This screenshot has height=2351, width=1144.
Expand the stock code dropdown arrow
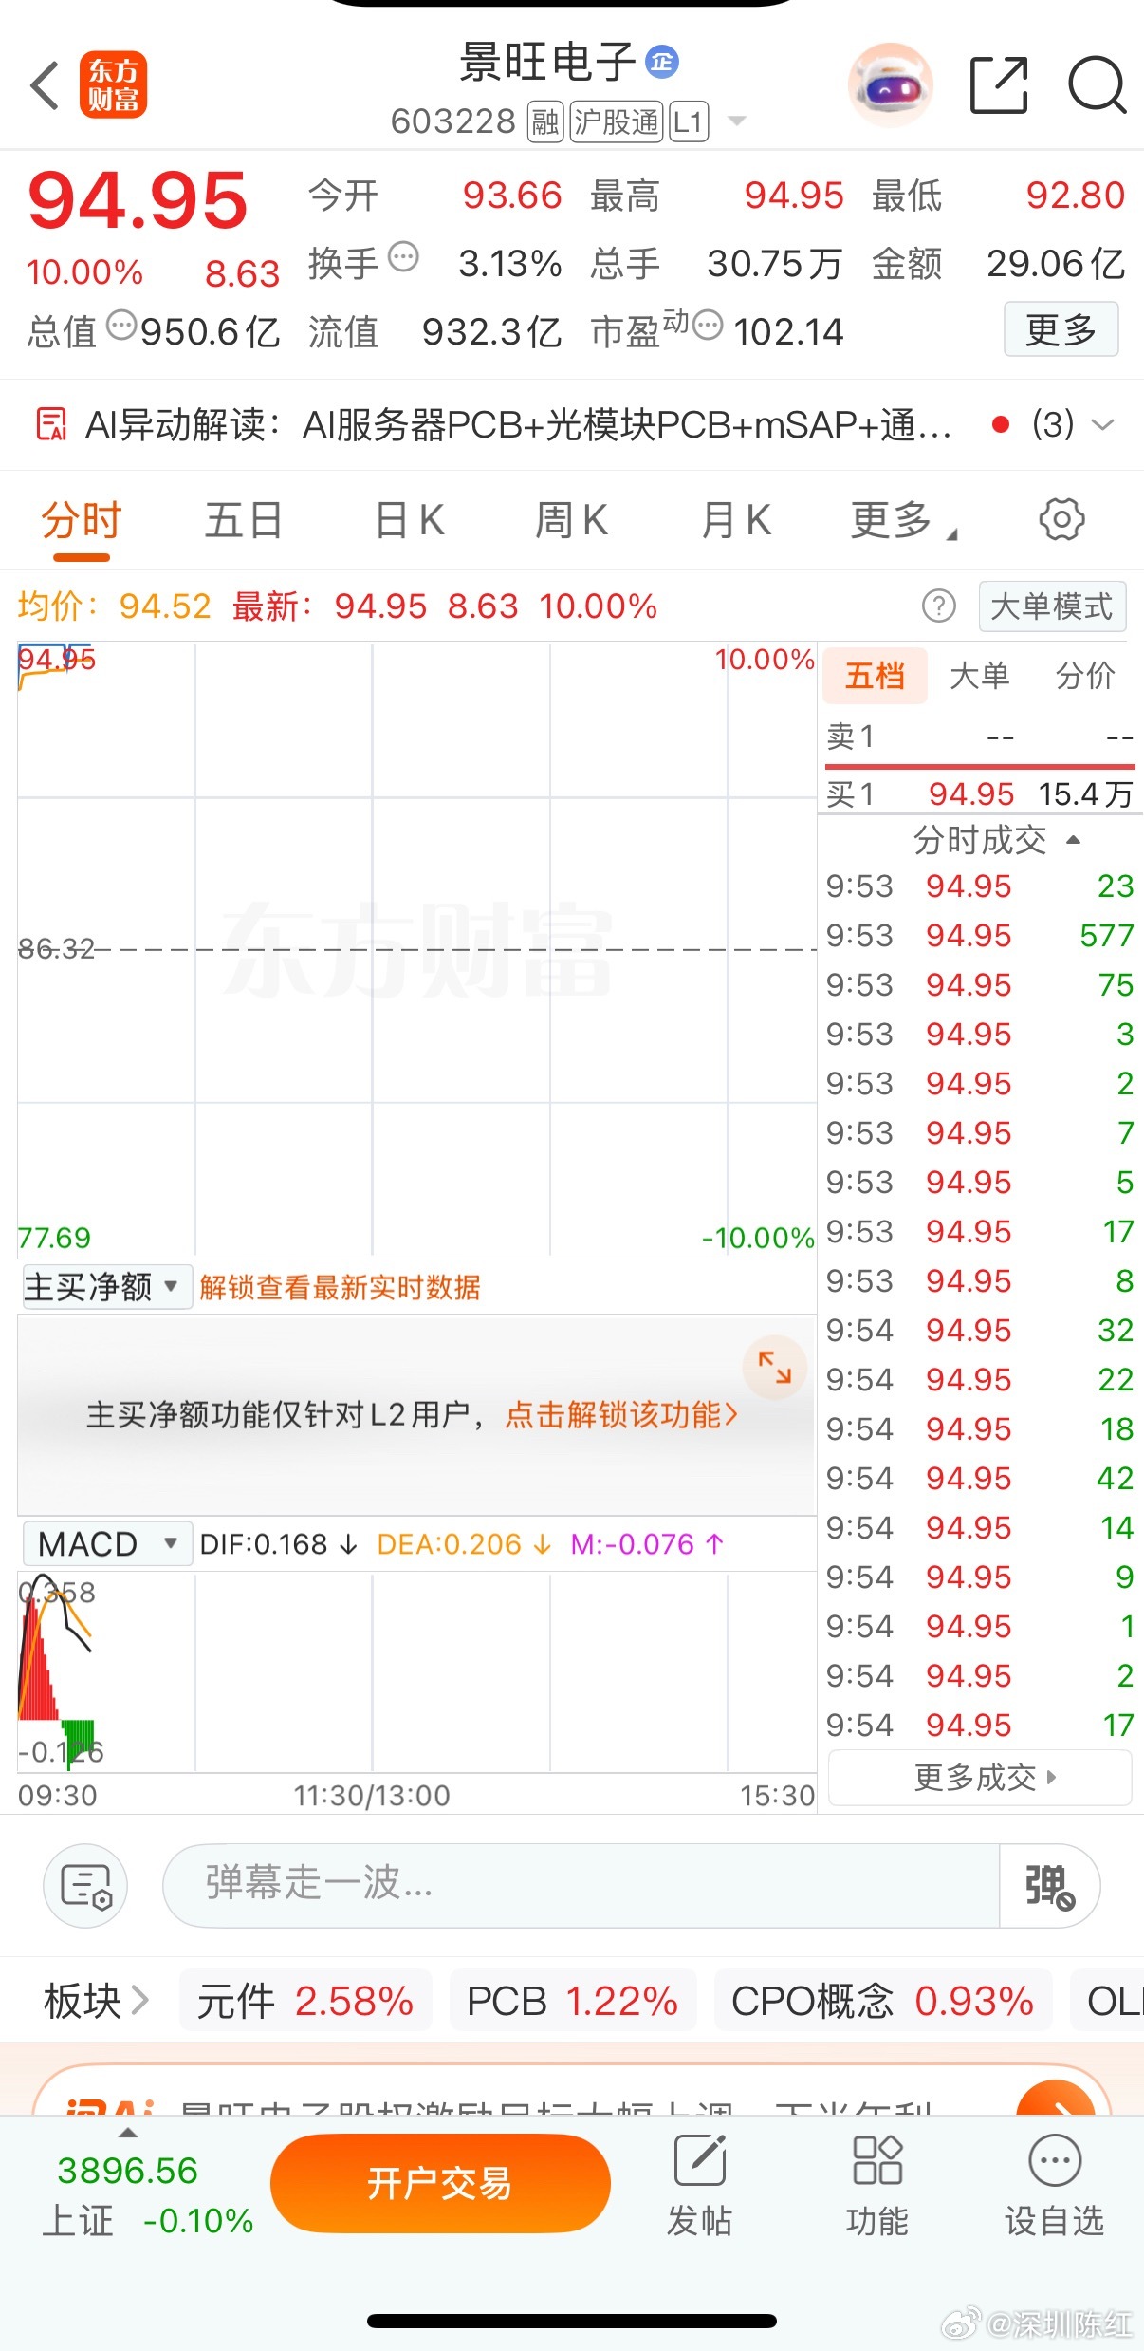(737, 121)
